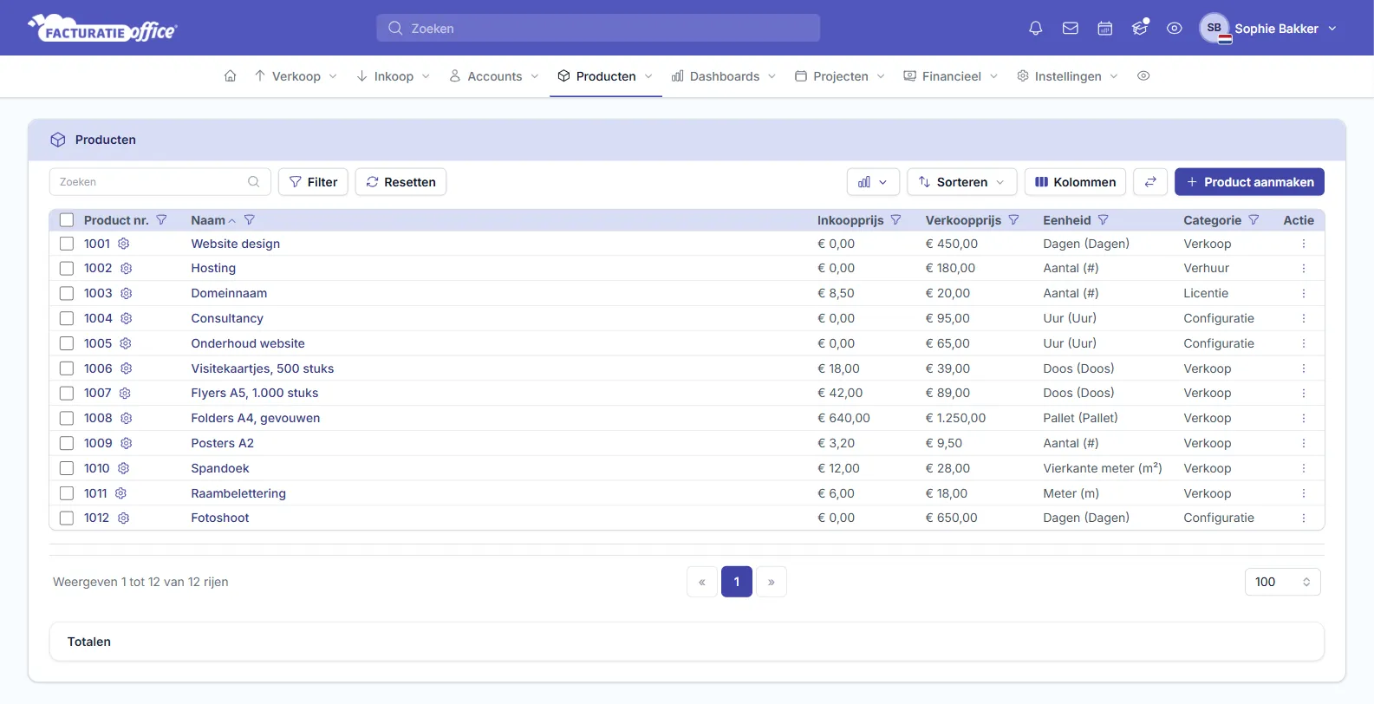
Task: Click the home icon in navigation
Action: point(230,76)
